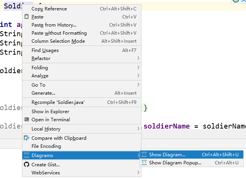Expand the Analyze submenu arrow
The image size is (246, 179).
[x=138, y=76]
